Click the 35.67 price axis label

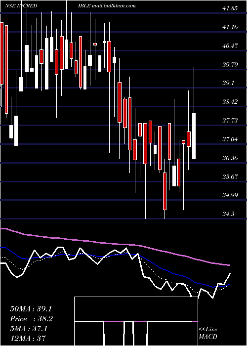click(230, 176)
